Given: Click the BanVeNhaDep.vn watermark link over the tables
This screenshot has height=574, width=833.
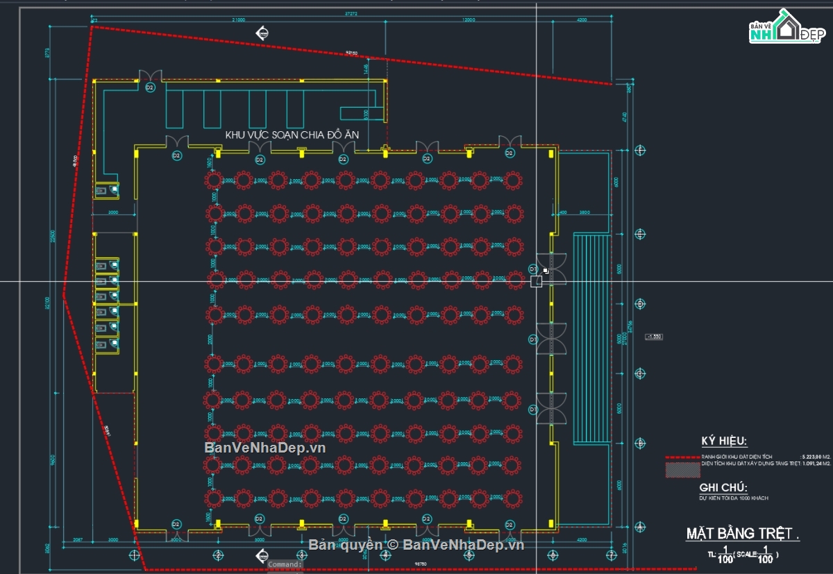Looking at the screenshot, I should pyautogui.click(x=264, y=448).
